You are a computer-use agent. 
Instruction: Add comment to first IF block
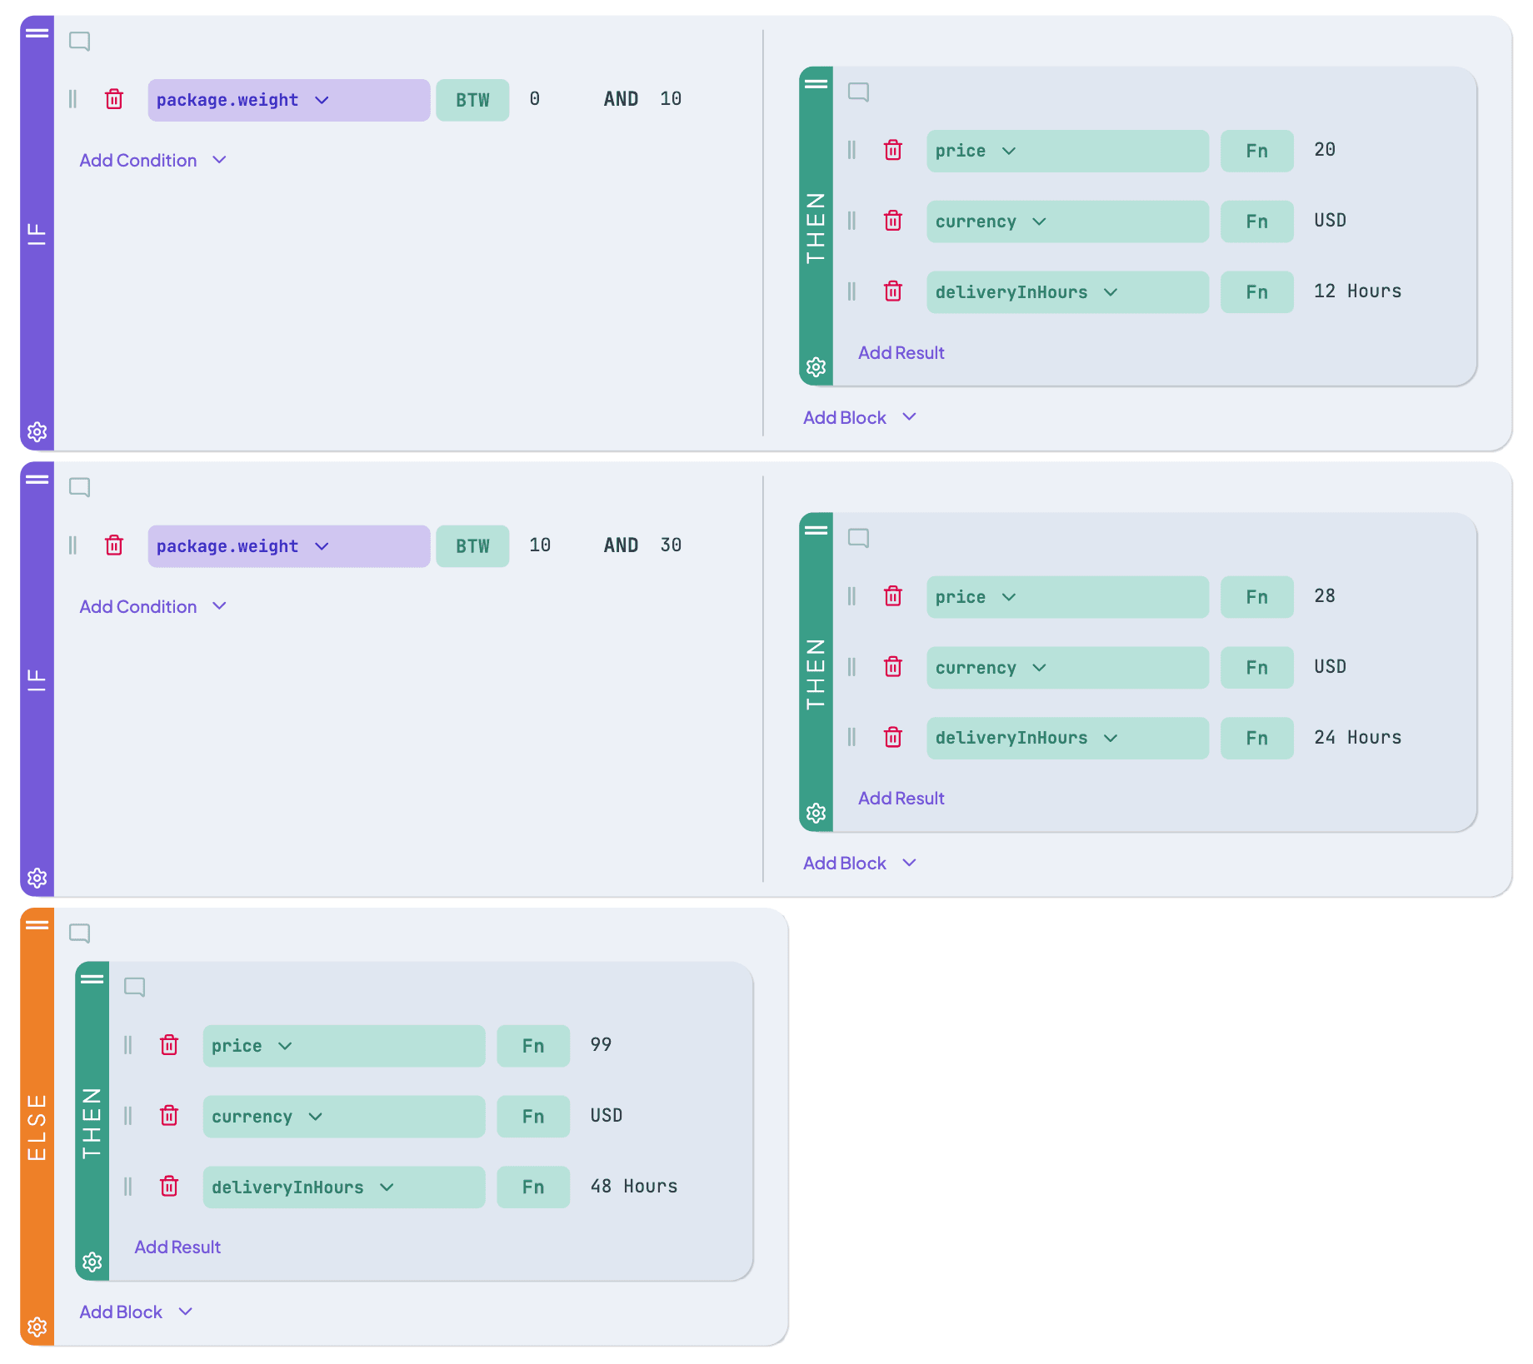[x=80, y=41]
